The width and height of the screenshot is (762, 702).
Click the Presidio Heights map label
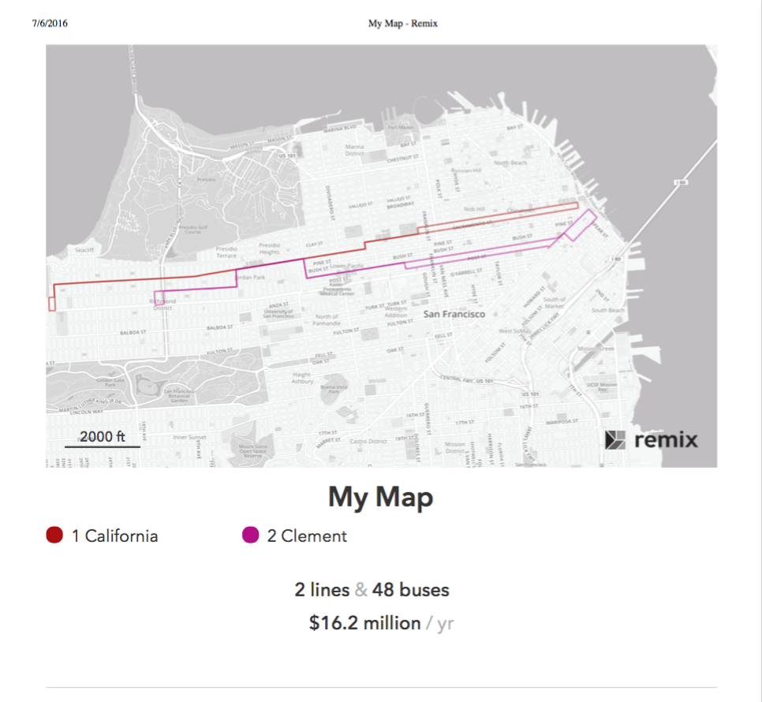269,248
